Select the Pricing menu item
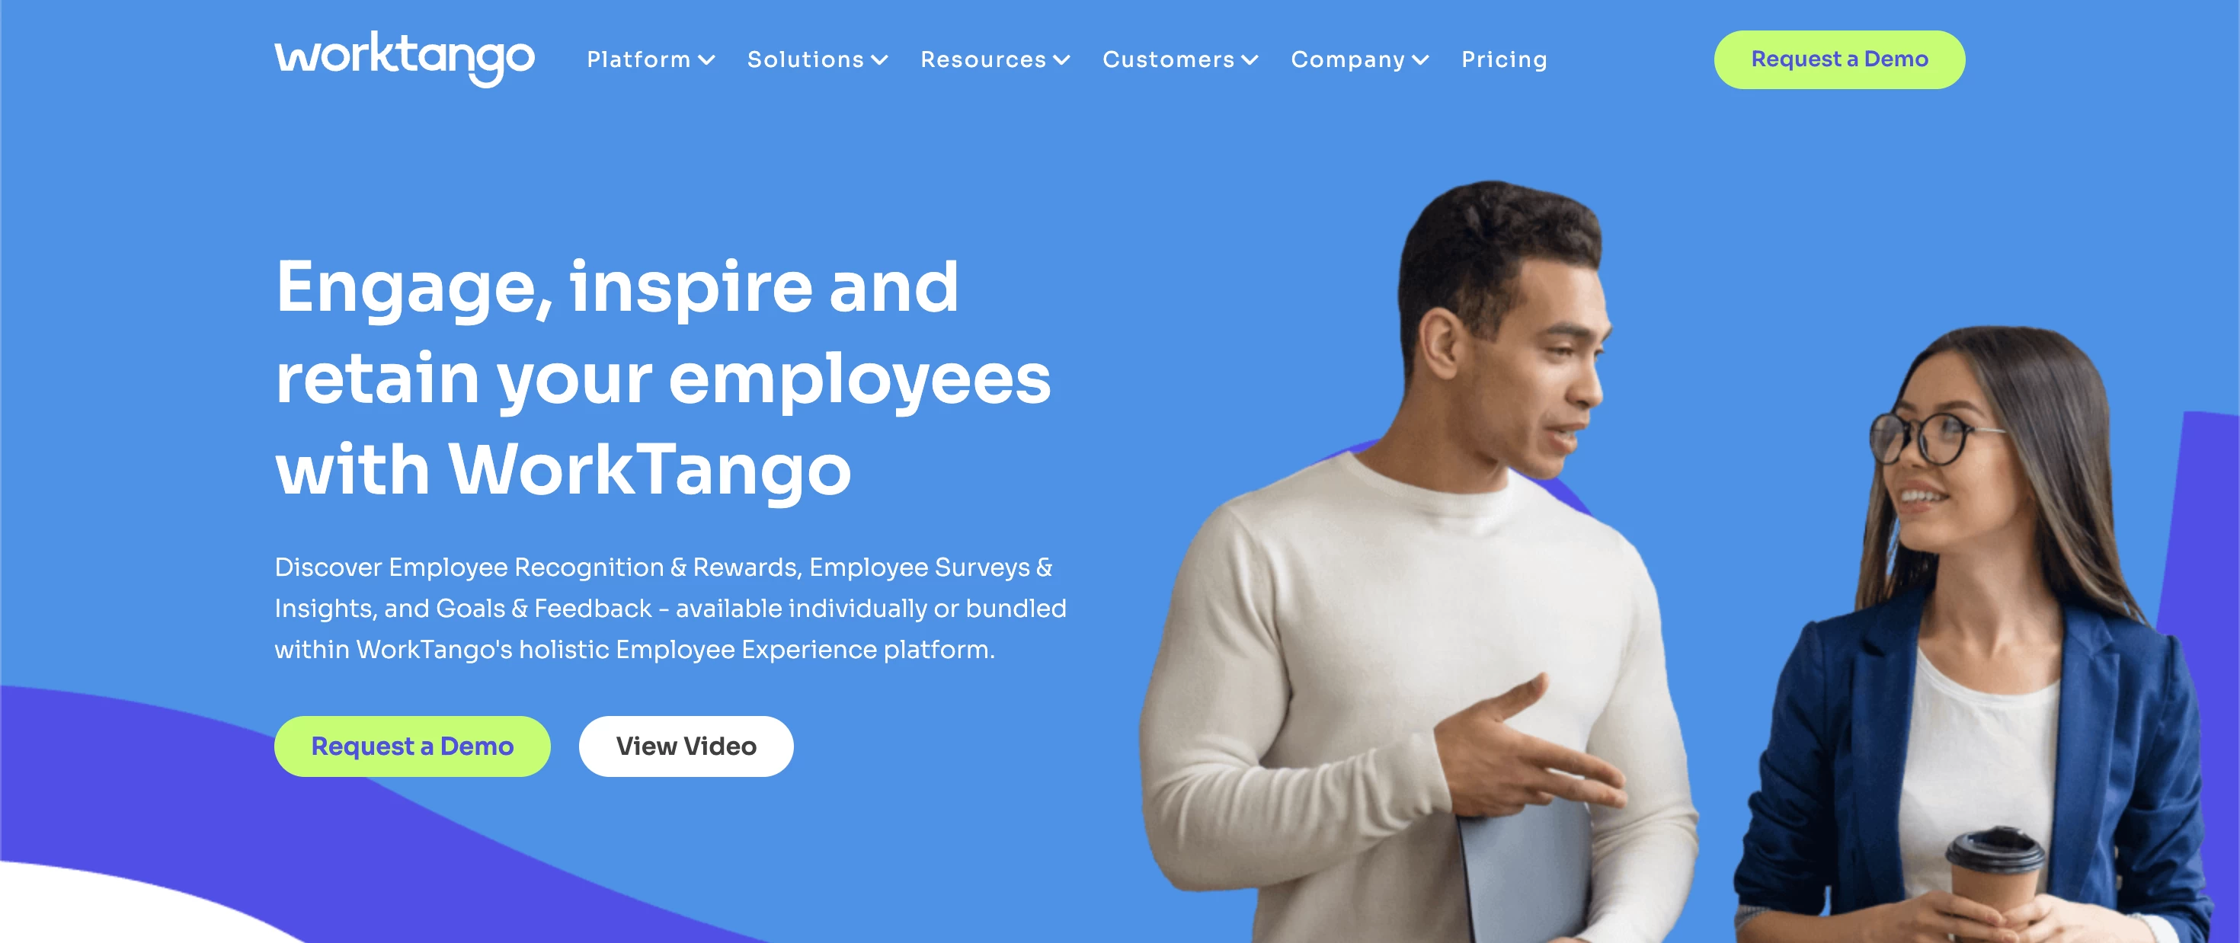This screenshot has height=943, width=2240. (1506, 60)
